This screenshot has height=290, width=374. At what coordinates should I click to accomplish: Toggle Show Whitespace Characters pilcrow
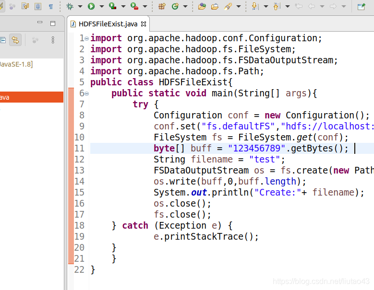(x=51, y=6)
